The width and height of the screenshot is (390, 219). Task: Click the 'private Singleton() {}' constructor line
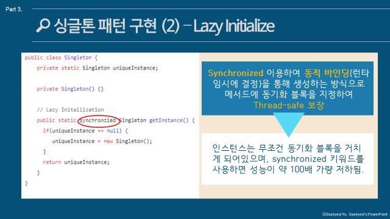70,89
